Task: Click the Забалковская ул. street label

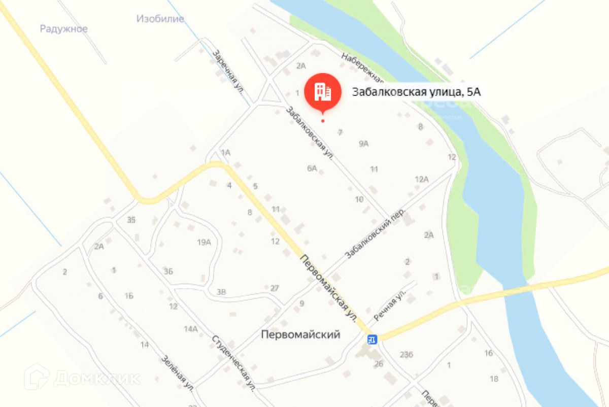Action: [x=310, y=133]
